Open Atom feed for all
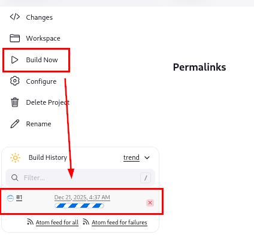 click(57, 222)
